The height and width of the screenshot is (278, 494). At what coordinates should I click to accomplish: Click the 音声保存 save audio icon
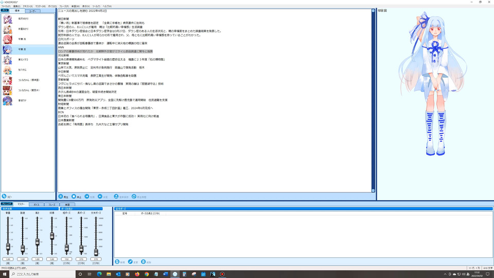pyautogui.click(x=116, y=197)
